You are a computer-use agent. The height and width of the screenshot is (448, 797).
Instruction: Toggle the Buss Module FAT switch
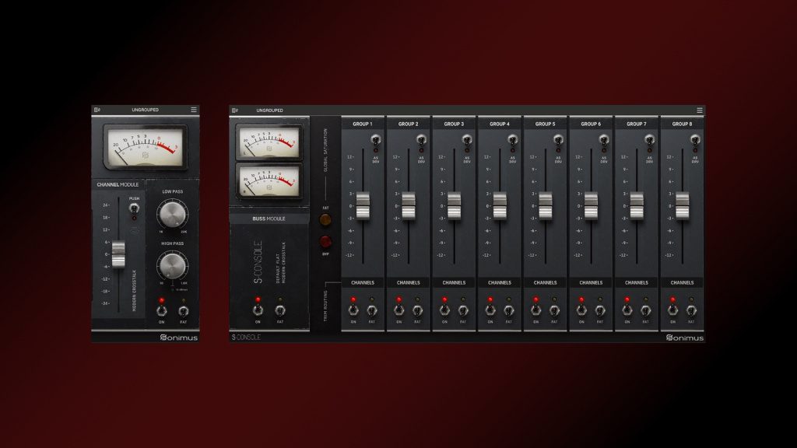(280, 310)
